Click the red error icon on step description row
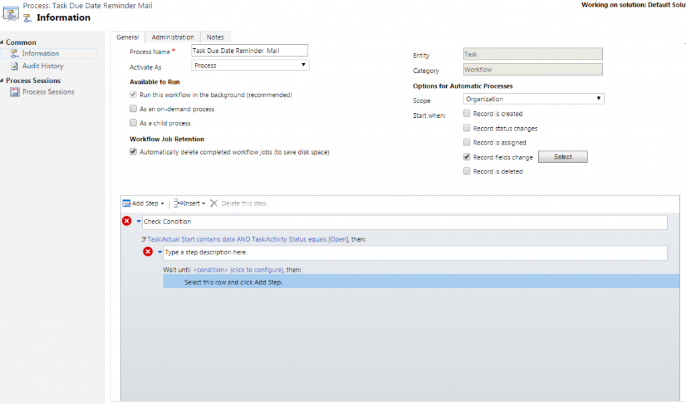Screen dimensions: 686x407 click(x=148, y=252)
